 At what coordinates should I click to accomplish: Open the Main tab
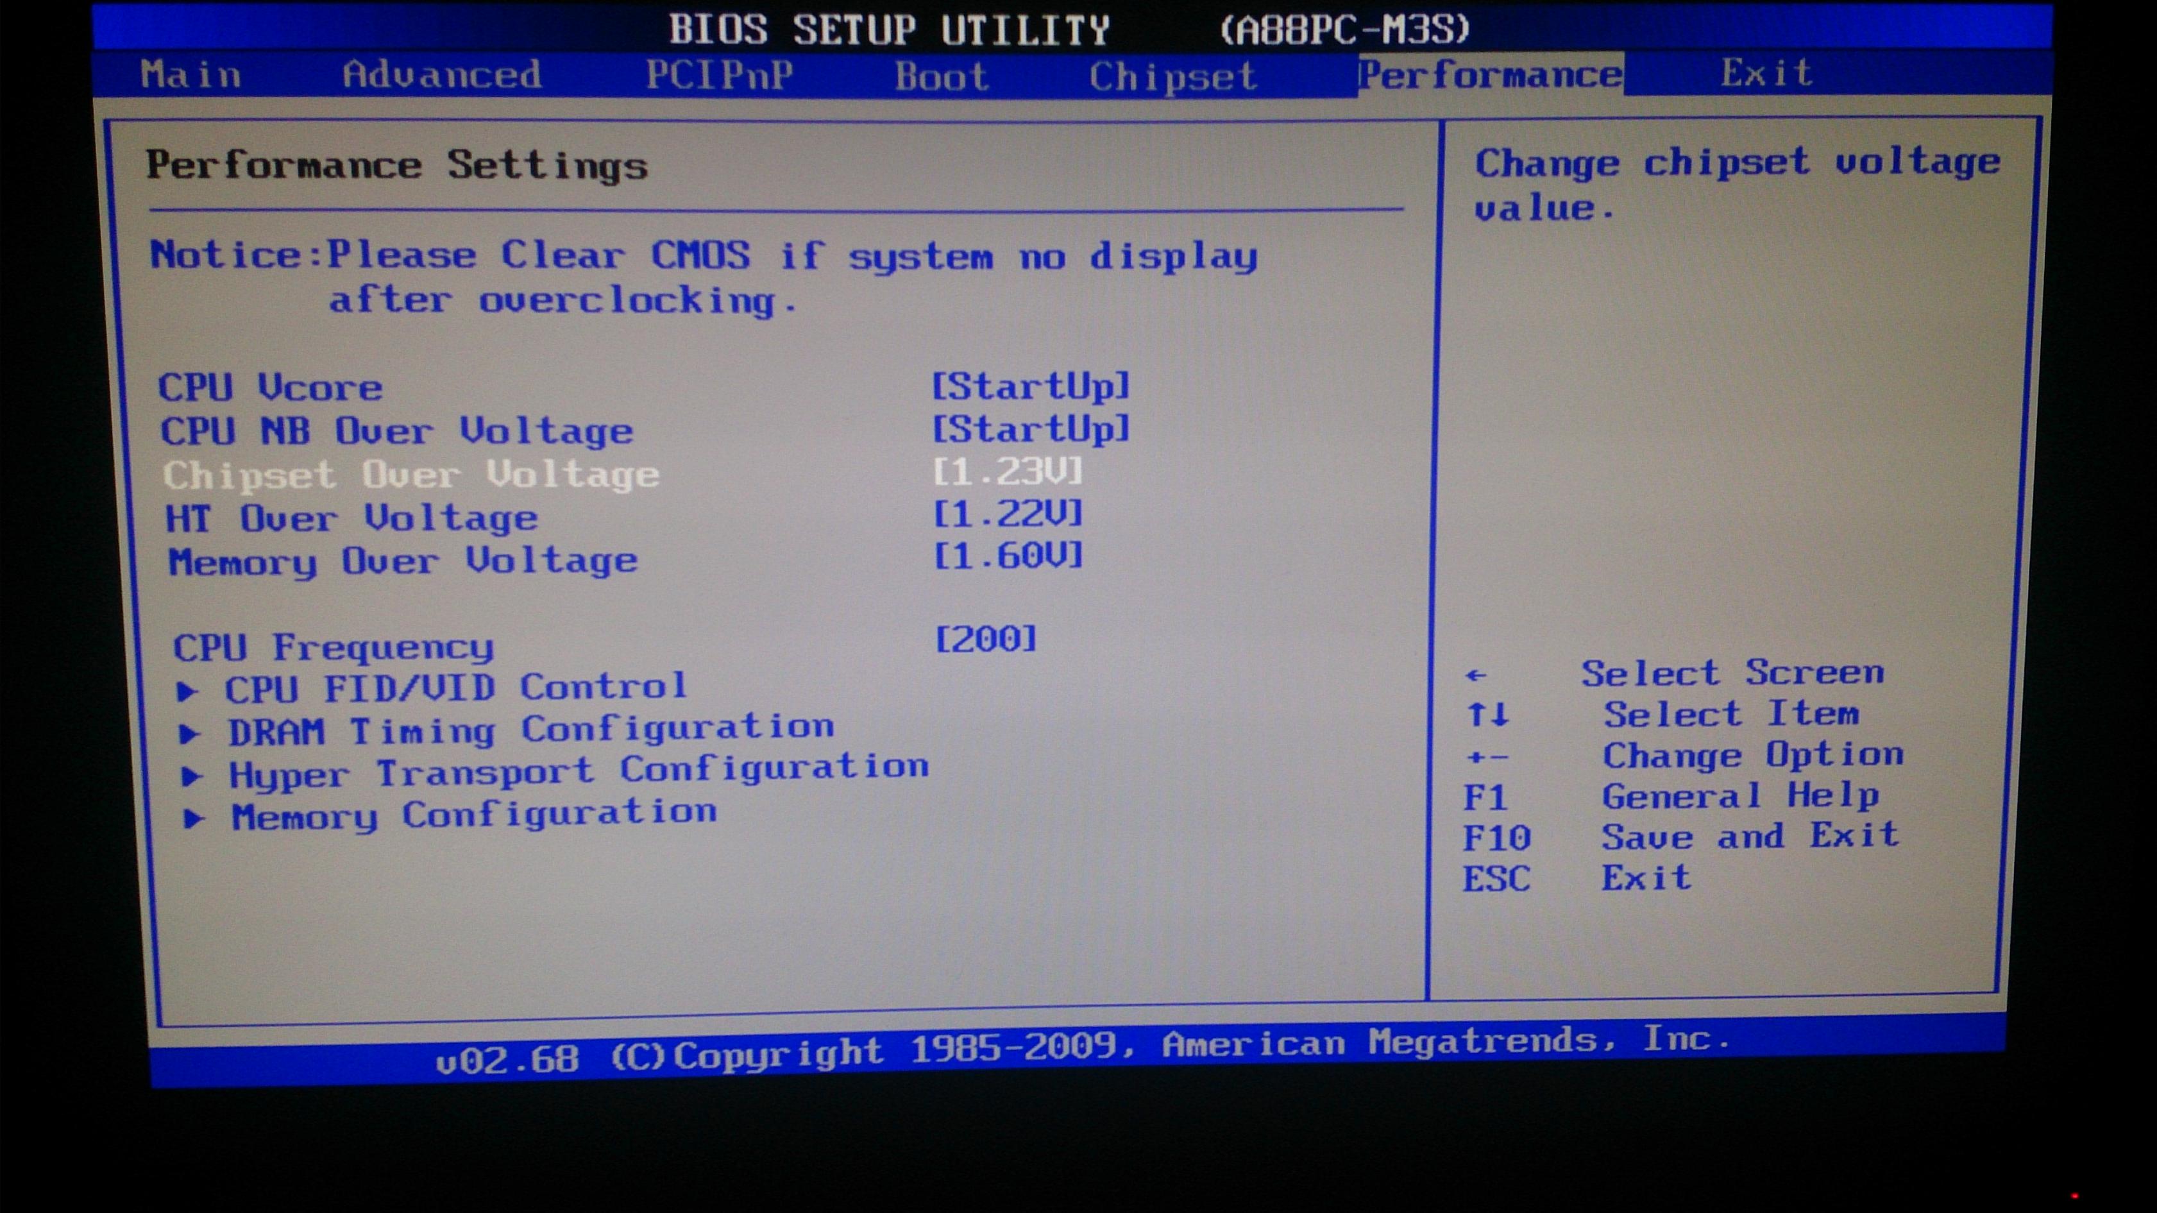coord(191,74)
